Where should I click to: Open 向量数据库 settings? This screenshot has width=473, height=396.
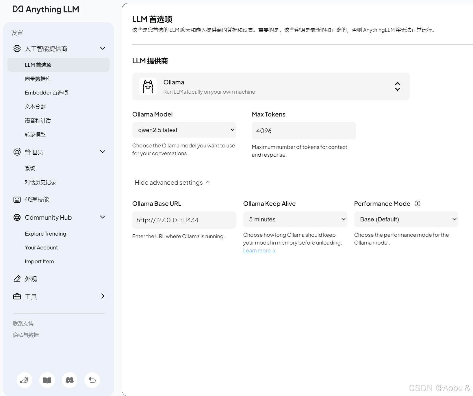coord(38,79)
